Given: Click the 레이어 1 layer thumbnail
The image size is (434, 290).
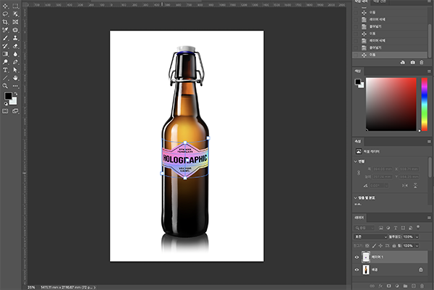Looking at the screenshot, I should click(x=366, y=257).
